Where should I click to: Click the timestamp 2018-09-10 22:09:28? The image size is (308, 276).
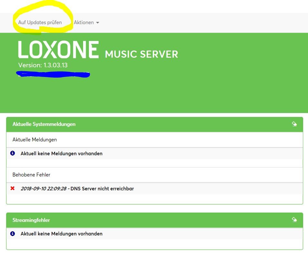click(x=43, y=189)
